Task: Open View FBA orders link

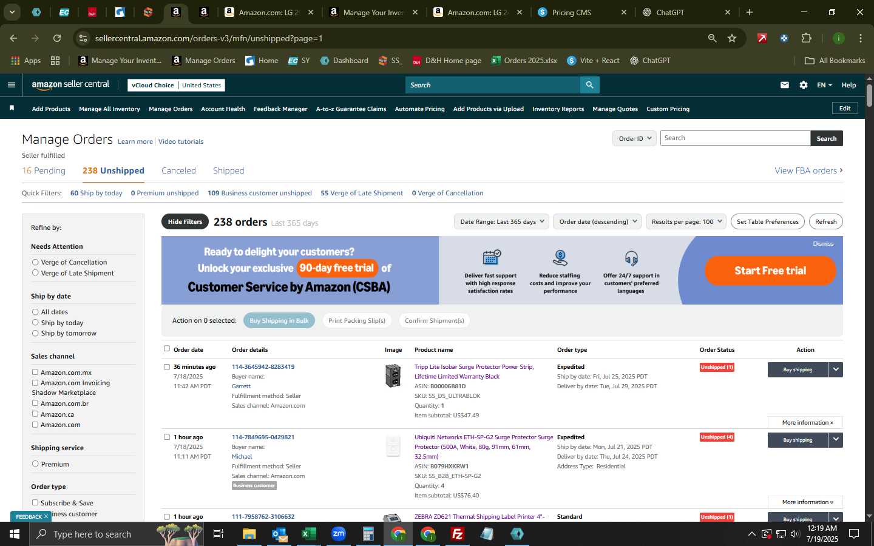Action: 808,170
